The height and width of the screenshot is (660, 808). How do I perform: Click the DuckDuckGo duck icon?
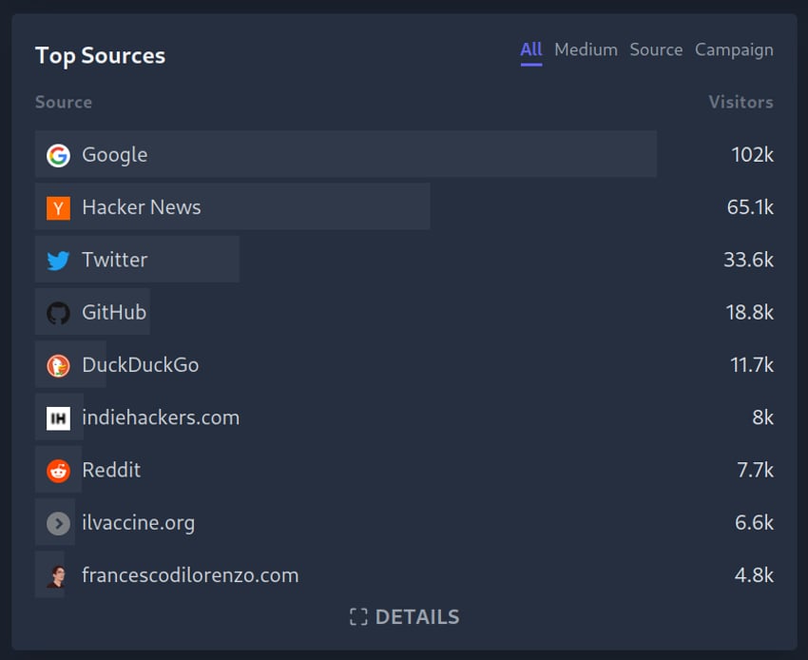[58, 365]
